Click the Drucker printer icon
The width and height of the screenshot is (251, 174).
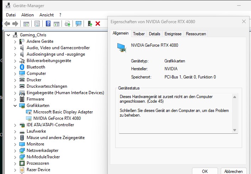click(x=22, y=80)
